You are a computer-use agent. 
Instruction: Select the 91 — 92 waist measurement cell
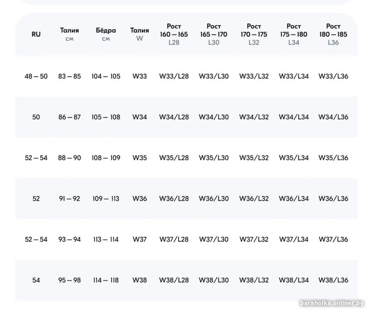point(69,199)
